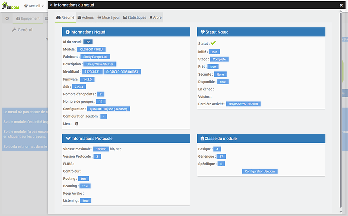The width and height of the screenshot is (348, 216).
Task: Click Sdk value 7.23.4
Action: click(x=79, y=87)
